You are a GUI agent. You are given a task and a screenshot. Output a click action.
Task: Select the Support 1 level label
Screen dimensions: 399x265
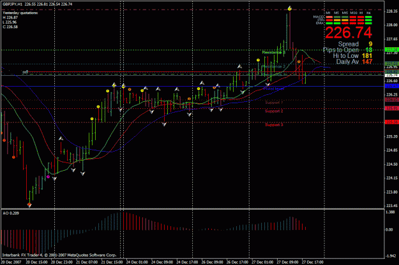click(x=274, y=103)
